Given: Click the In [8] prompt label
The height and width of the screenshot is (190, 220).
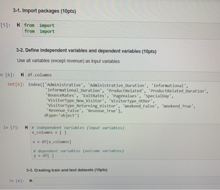Looking at the screenshot, I should (x=17, y=181).
